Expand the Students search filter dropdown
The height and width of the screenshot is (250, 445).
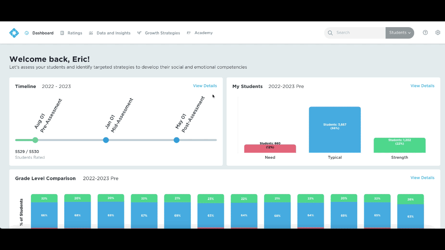[x=400, y=33]
